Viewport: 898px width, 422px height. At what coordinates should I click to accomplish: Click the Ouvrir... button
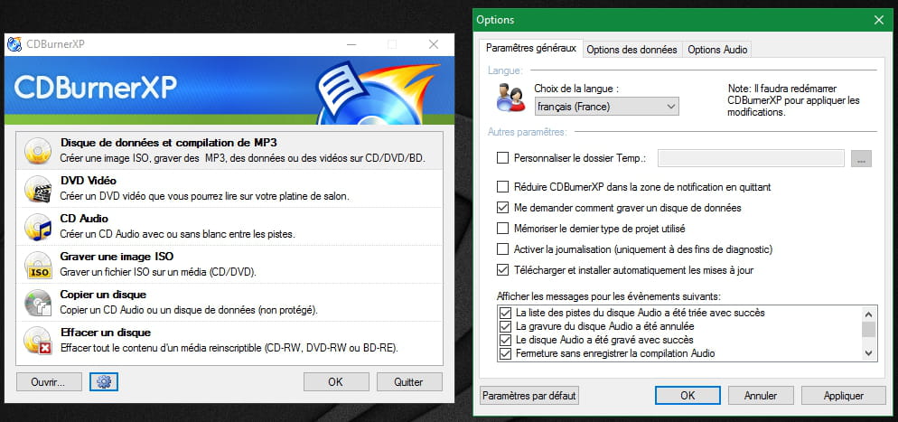49,382
